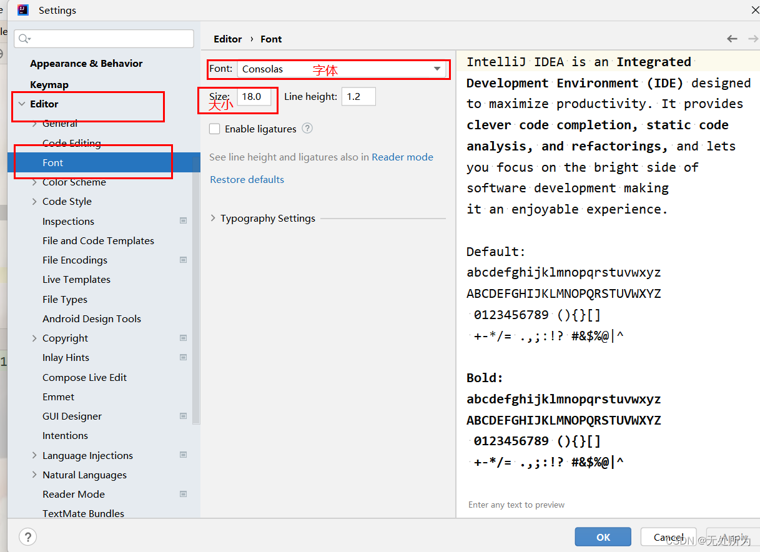Open Code Editing settings
Image resolution: width=760 pixels, height=552 pixels.
pos(71,143)
